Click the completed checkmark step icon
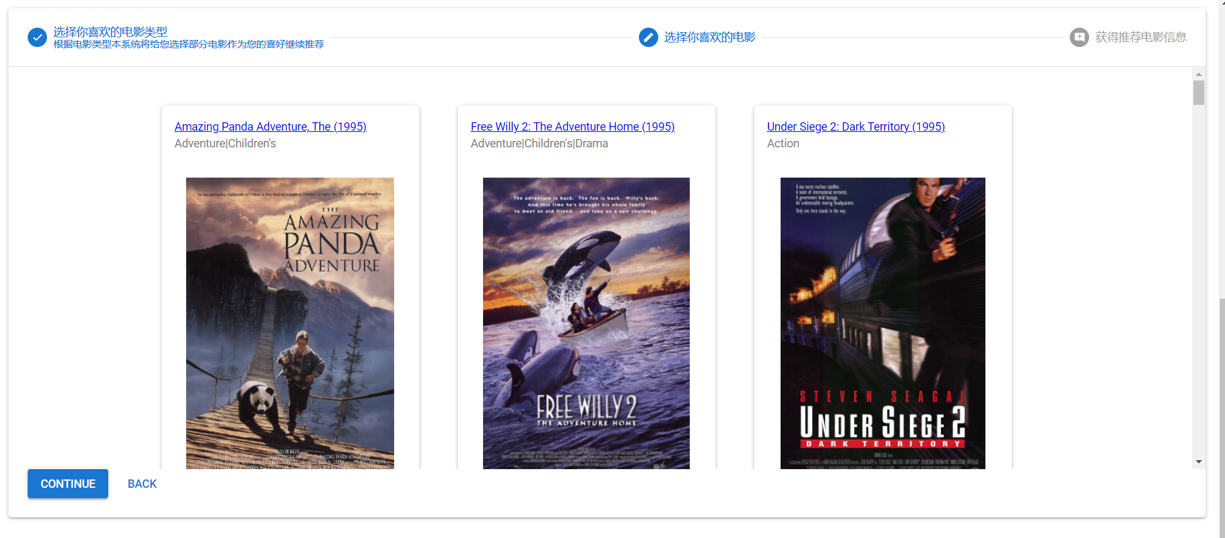 coord(37,37)
